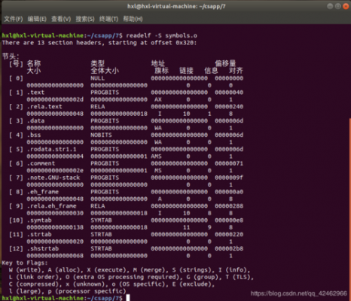Click the .text section name
Image resolution: width=351 pixels, height=301 pixels.
point(36,93)
